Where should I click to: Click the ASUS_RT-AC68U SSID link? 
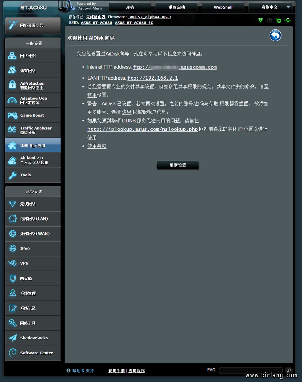point(96,23)
